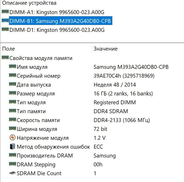Select the Серийный номер field label
184x182 pixels.
38,76
